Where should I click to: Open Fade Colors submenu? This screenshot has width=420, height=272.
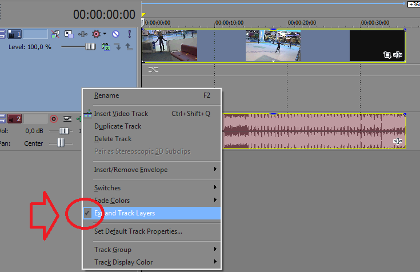pyautogui.click(x=152, y=201)
